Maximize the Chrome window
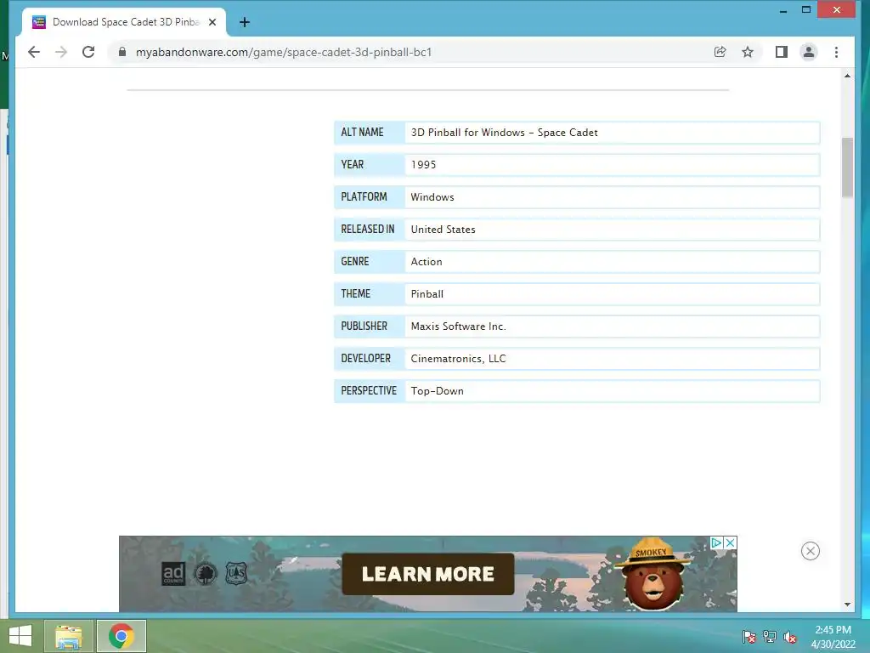The image size is (870, 653). 806,10
